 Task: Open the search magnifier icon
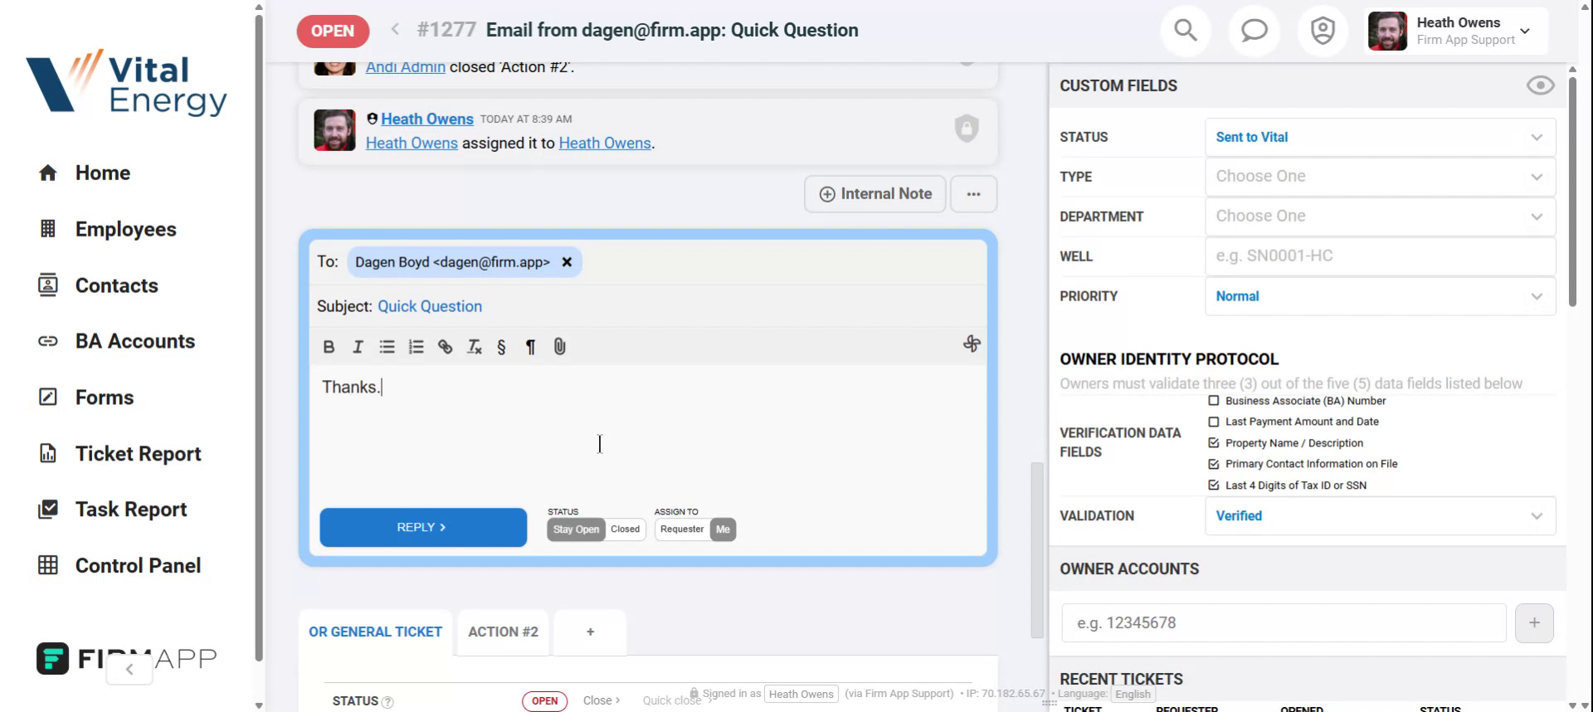click(1186, 32)
